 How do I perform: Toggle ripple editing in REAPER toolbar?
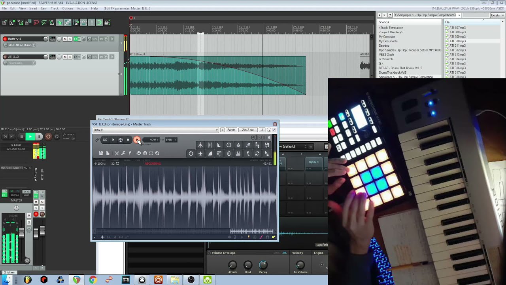pos(76,23)
